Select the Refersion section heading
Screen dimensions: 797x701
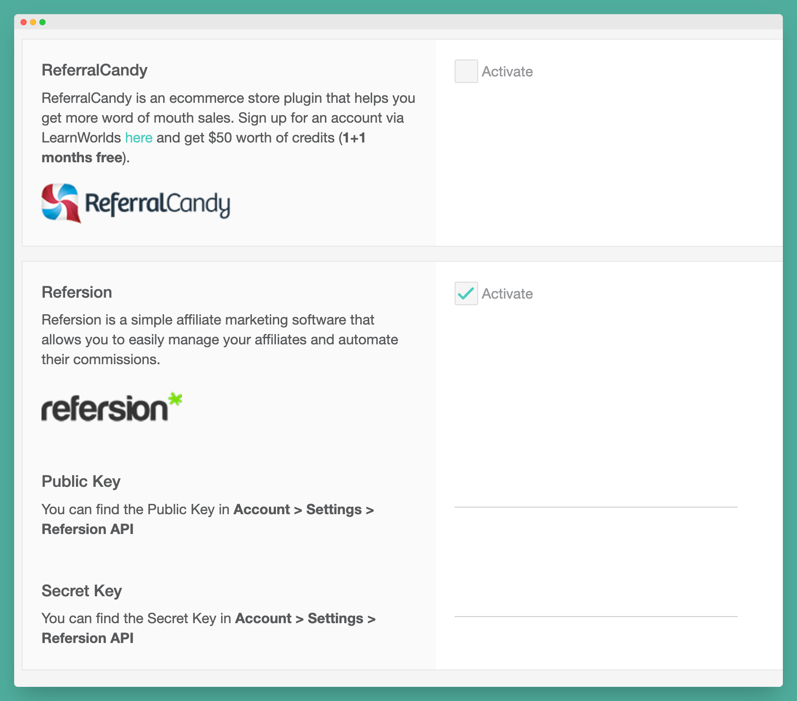tap(77, 292)
